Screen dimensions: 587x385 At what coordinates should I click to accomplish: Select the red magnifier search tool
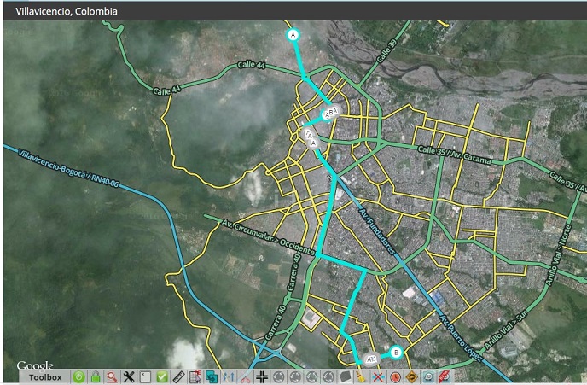(x=112, y=376)
